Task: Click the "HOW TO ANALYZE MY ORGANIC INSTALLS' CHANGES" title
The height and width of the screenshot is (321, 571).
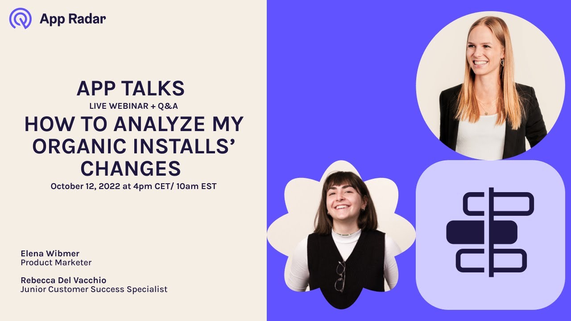Action: [134, 146]
